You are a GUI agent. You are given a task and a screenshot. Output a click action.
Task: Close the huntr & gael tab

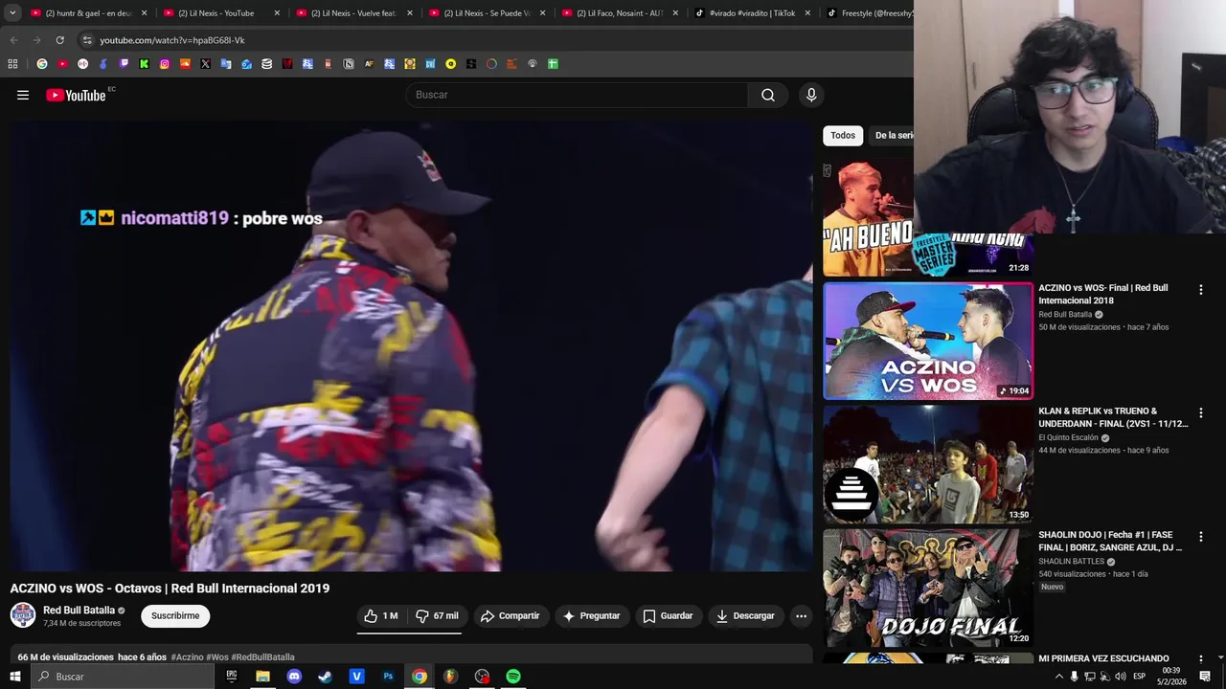coord(145,13)
